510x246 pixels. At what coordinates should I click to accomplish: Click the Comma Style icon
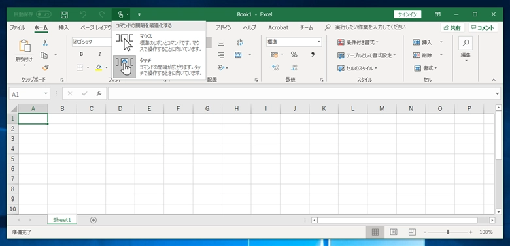313,55
